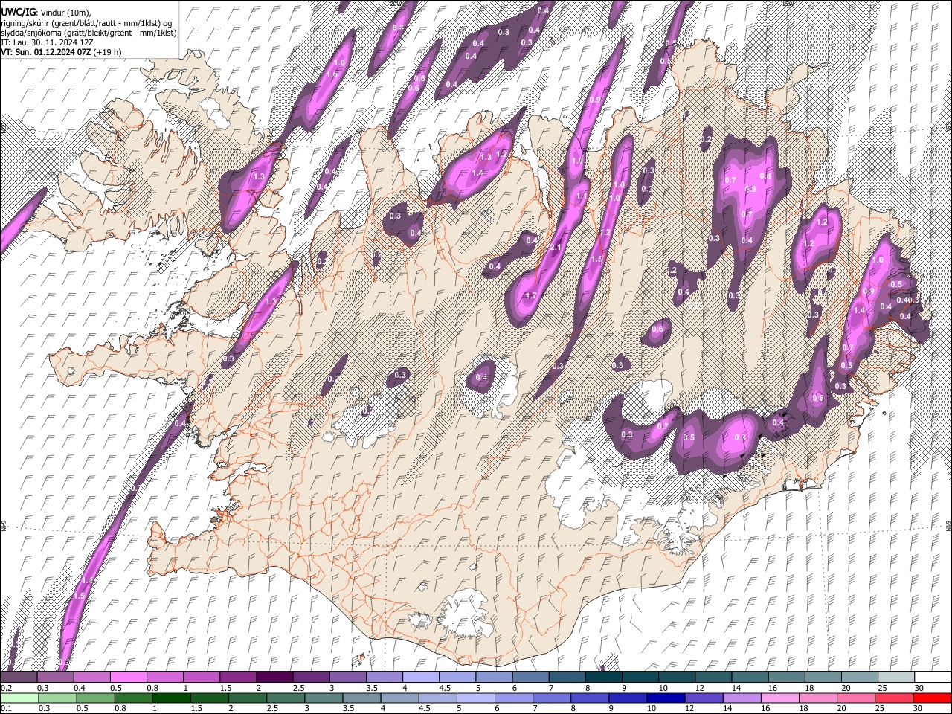Image resolution: width=952 pixels, height=714 pixels.
Task: Select lower legend swatch labelled 5
Action: (475, 698)
